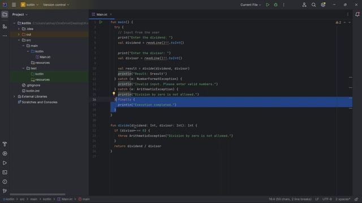
Task: Click main function breadcrumb
Action: (84, 199)
